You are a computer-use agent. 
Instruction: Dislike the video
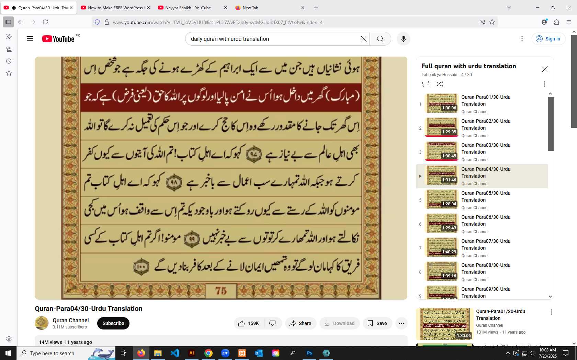(273, 323)
